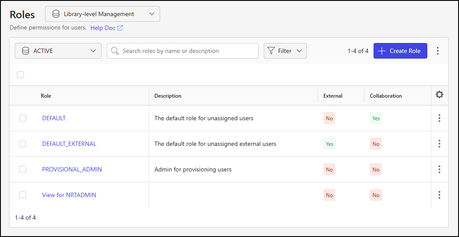Image resolution: width=459 pixels, height=237 pixels.
Task: Click the column settings gear icon
Action: pos(439,95)
